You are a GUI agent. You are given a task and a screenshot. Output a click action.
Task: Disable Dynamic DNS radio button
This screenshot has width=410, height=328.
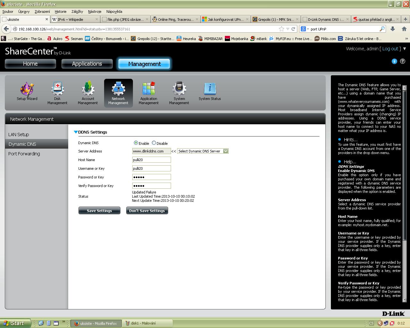point(154,143)
